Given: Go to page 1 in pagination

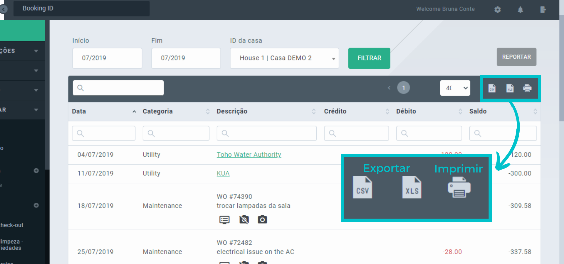Looking at the screenshot, I should (403, 88).
